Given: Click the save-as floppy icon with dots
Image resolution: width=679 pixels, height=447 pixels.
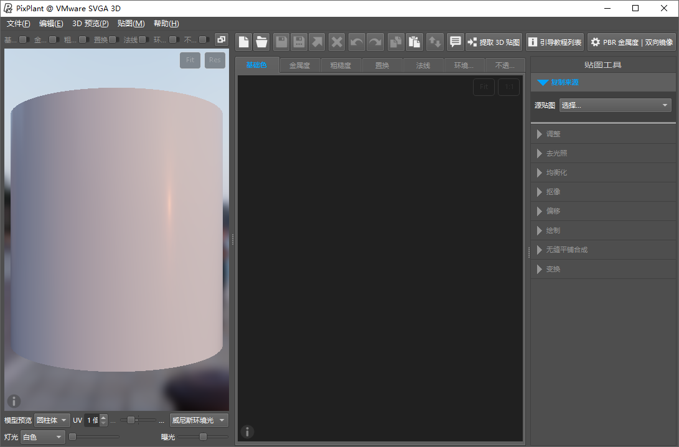Looking at the screenshot, I should [299, 42].
